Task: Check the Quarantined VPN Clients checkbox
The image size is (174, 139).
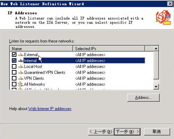Action: click(x=14, y=72)
